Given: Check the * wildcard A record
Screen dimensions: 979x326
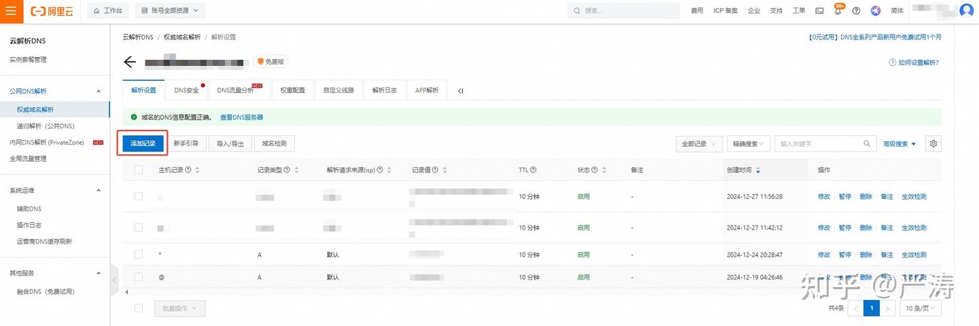Looking at the screenshot, I should (x=139, y=254).
